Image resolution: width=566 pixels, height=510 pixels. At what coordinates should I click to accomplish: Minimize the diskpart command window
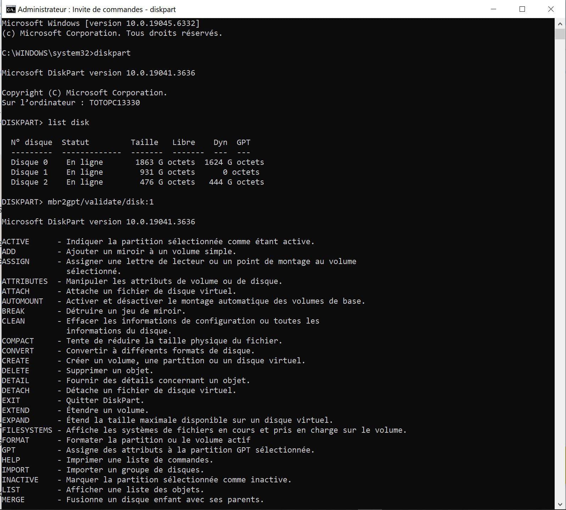tap(493, 9)
